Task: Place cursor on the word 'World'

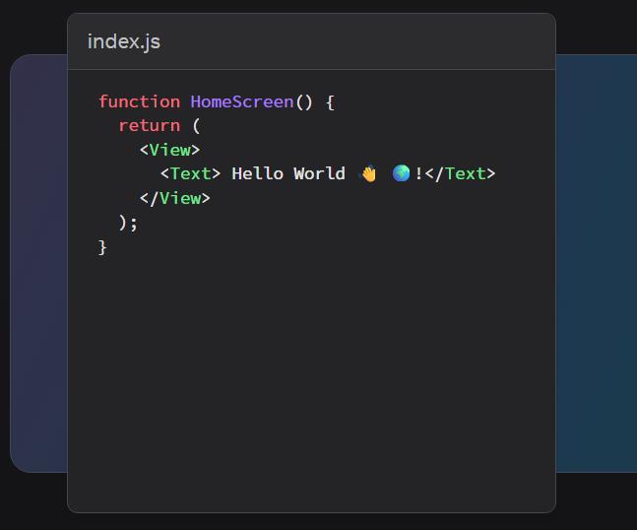Action: click(319, 173)
